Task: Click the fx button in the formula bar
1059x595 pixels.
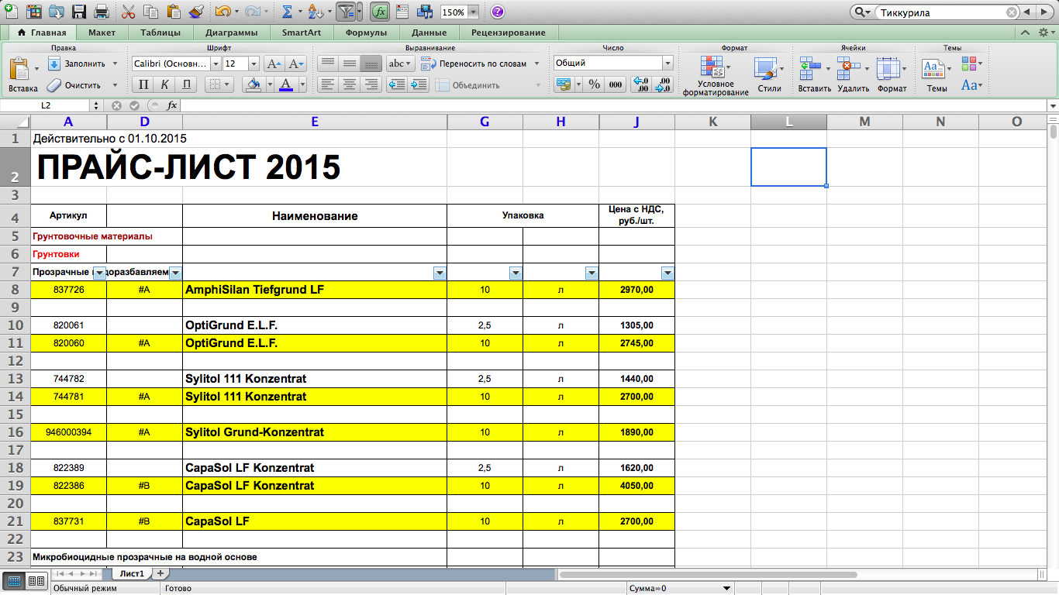Action: 172,105
